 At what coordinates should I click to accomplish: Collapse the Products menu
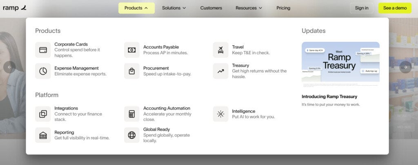coord(136,8)
